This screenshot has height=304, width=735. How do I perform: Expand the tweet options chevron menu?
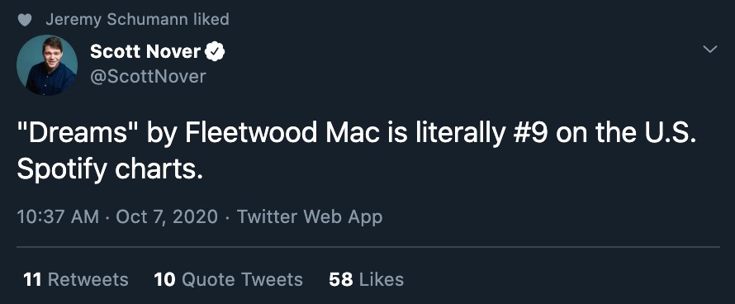point(710,49)
